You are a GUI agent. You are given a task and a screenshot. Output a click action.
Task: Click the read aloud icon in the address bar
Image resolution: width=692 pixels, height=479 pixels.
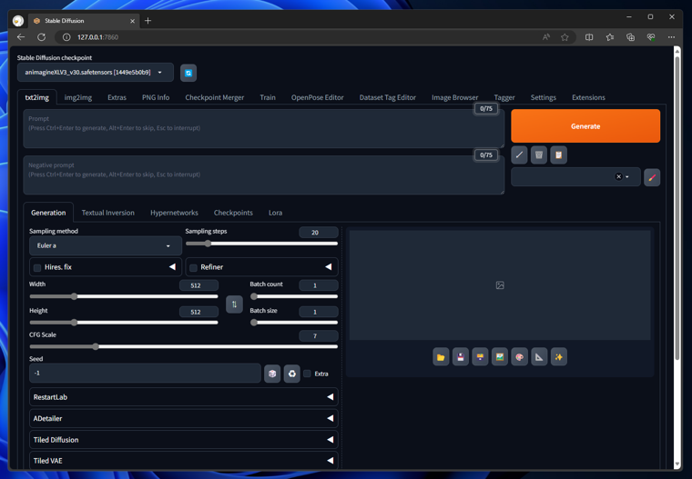[546, 37]
